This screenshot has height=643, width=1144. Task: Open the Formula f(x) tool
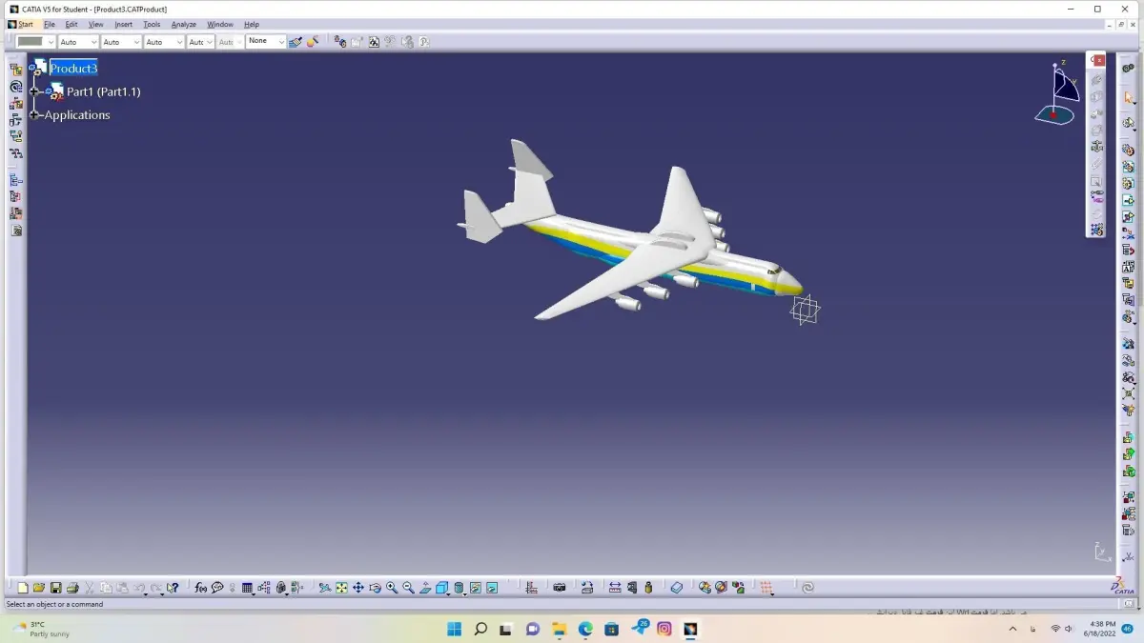point(200,588)
